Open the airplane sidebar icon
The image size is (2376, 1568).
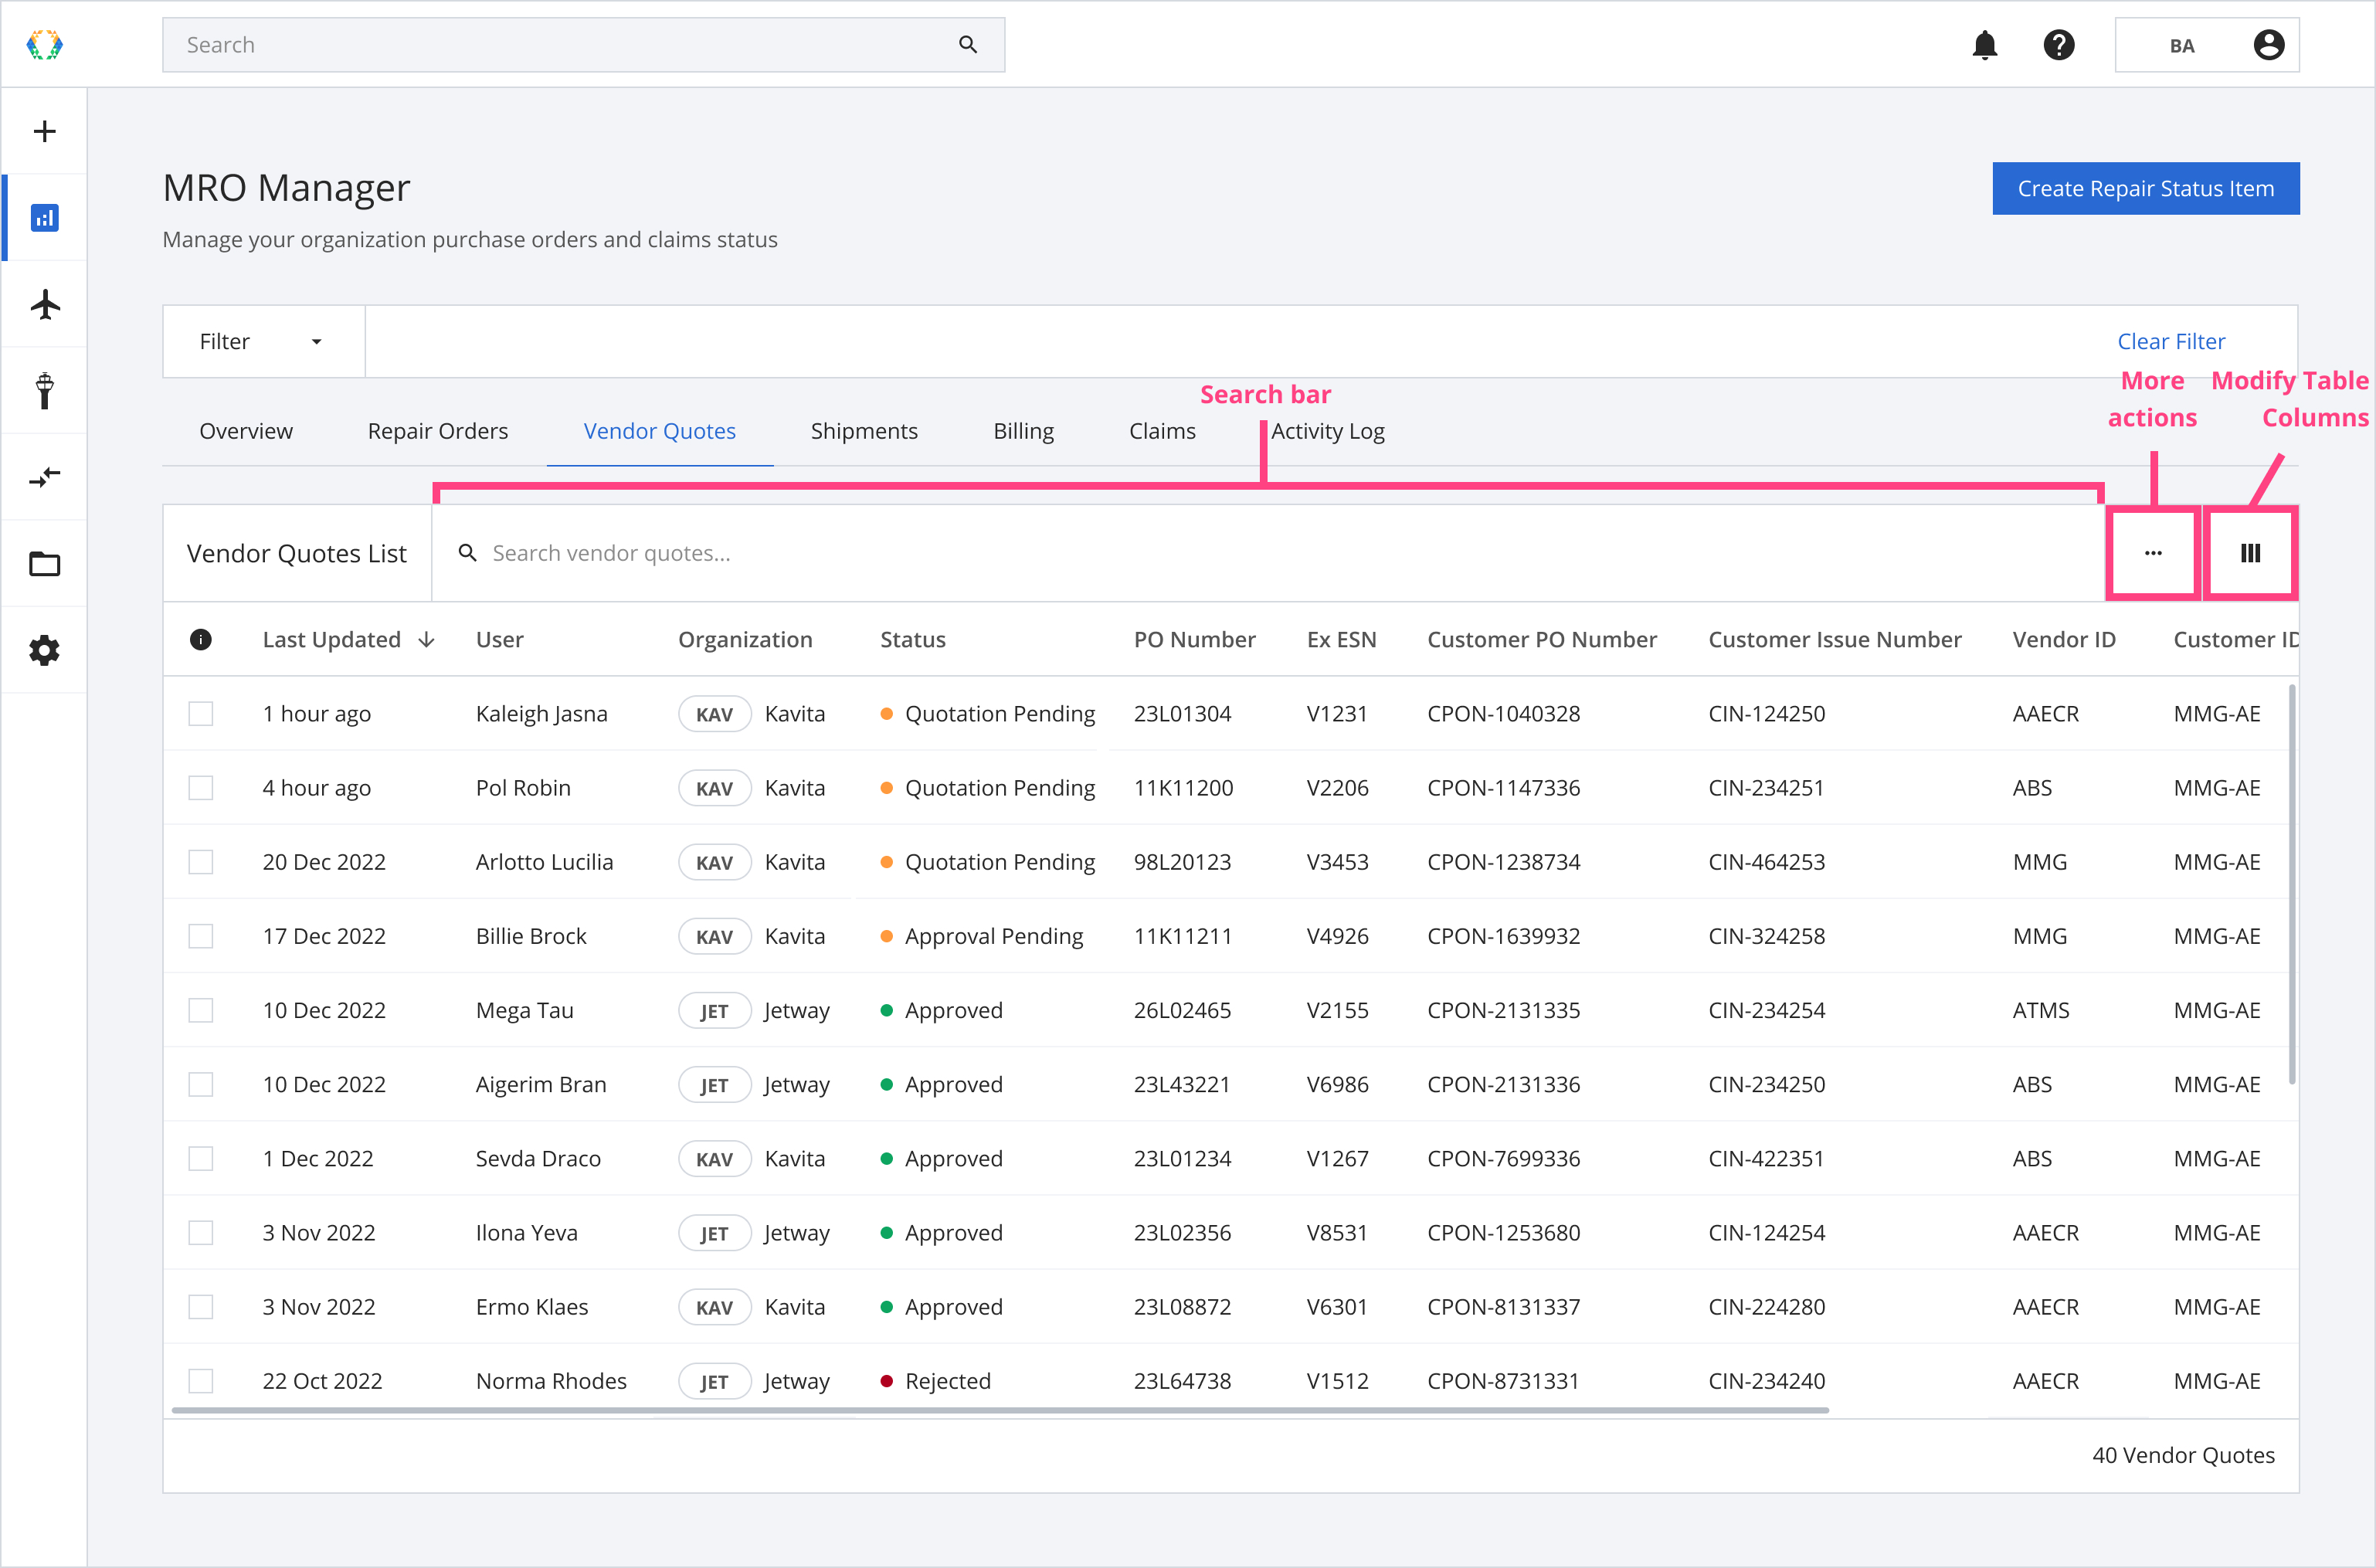[44, 304]
